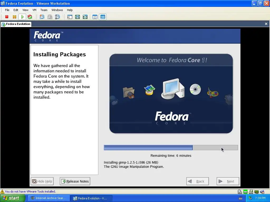
Task: Click the Back button in installer
Action: 197,181
